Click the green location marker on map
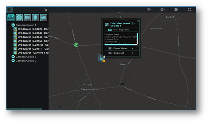This screenshot has width=209, height=123. (x=76, y=45)
